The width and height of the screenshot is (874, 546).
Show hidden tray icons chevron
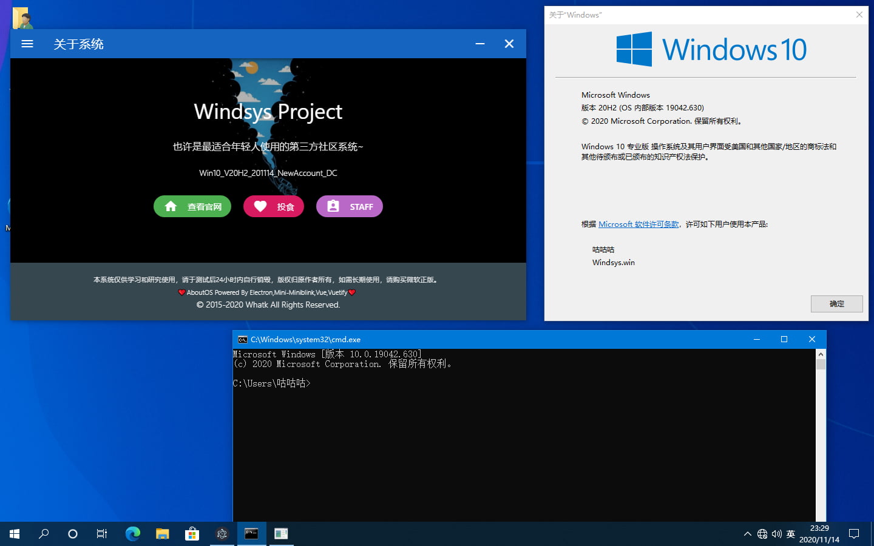pos(747,534)
